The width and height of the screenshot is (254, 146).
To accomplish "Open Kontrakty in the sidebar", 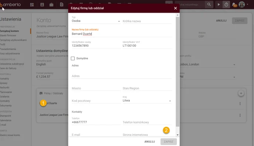I will click(5, 101).
